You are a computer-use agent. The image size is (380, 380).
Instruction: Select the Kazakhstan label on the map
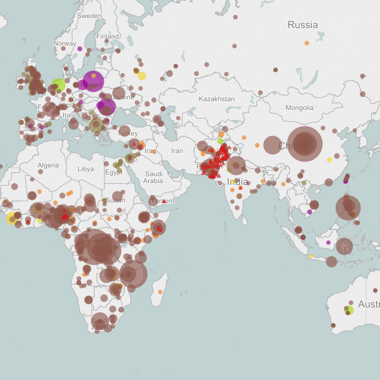pyautogui.click(x=216, y=99)
